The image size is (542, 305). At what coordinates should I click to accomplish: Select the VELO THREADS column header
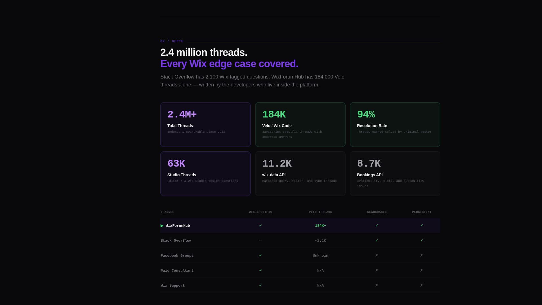click(x=321, y=212)
